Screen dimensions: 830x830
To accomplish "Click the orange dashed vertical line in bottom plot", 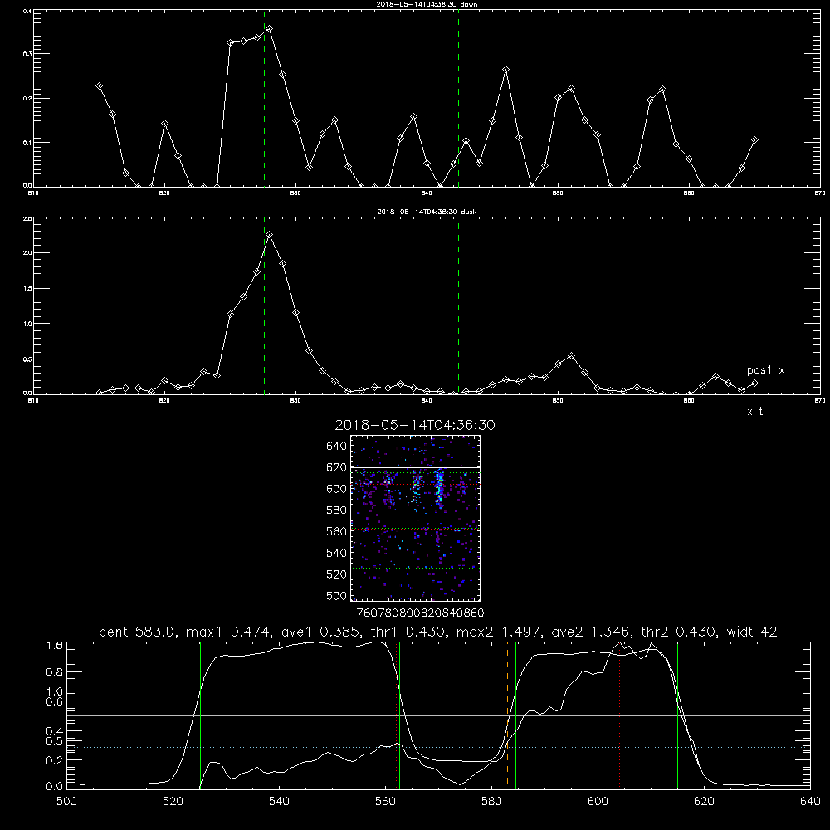I will (x=507, y=715).
